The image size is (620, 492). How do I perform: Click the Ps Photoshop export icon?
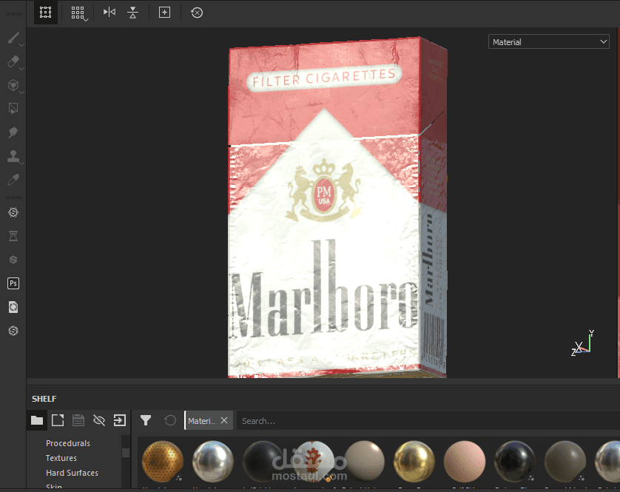coord(13,283)
